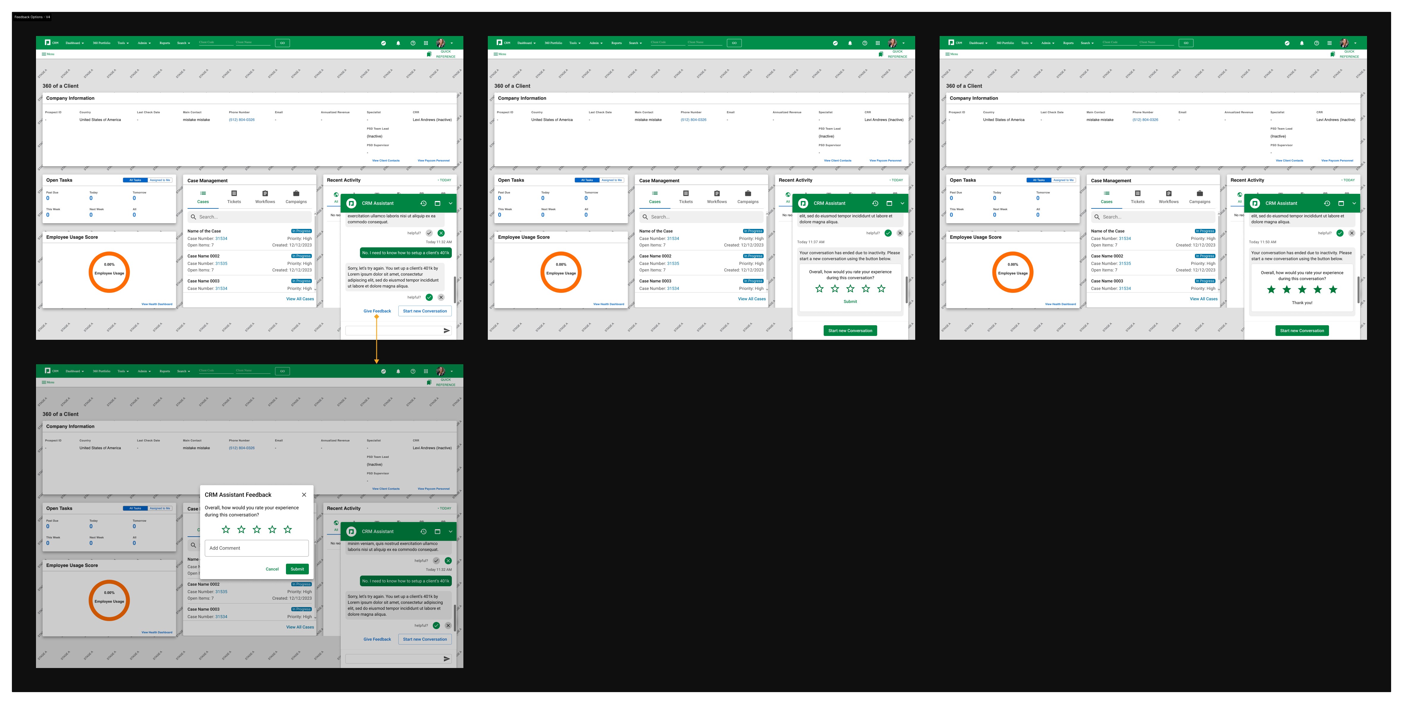Viewport: 1403px width, 704px height.
Task: Mark the assistant answer as not helpful
Action: click(x=441, y=233)
